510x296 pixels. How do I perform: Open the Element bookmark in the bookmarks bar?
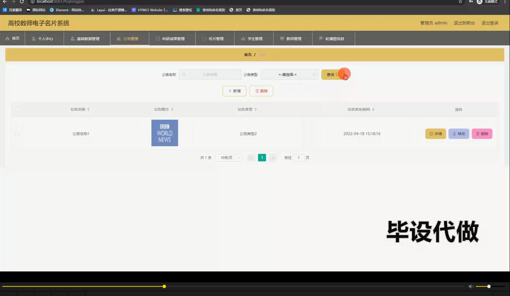[67, 10]
